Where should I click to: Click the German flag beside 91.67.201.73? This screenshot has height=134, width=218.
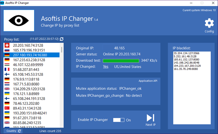click(7, 118)
